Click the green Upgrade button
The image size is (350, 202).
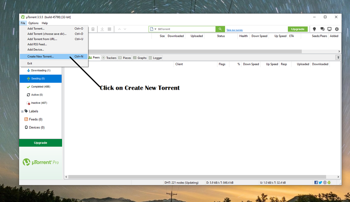[298, 29]
